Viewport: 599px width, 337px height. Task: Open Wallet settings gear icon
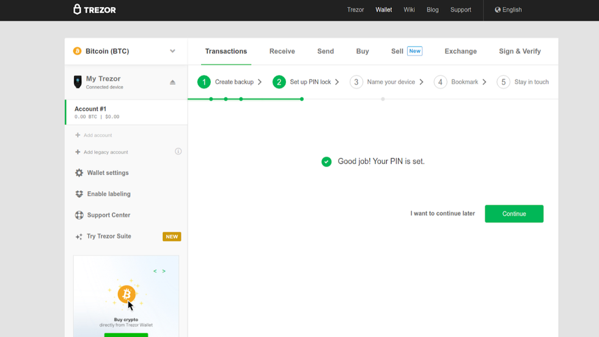[79, 173]
